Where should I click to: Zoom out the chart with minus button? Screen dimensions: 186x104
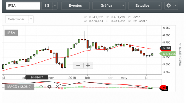(78, 65)
